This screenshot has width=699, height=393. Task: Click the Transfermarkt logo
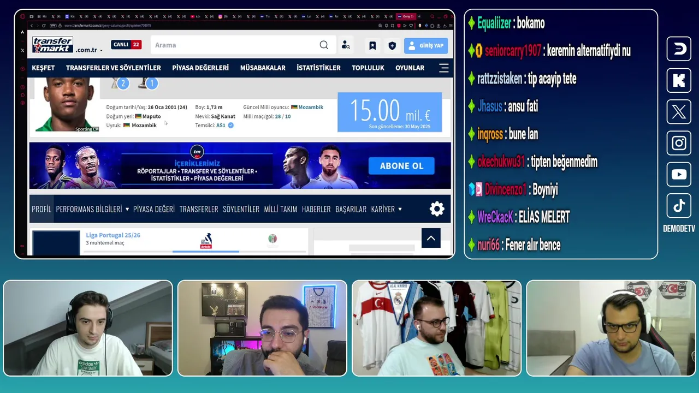(x=52, y=45)
